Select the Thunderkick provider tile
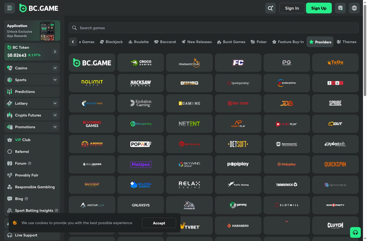This screenshot has height=241, width=367. pyautogui.click(x=287, y=185)
